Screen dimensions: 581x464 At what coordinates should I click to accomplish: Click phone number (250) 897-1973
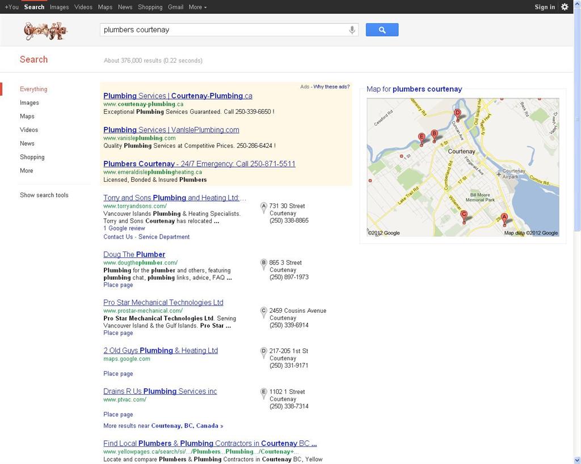[289, 277]
